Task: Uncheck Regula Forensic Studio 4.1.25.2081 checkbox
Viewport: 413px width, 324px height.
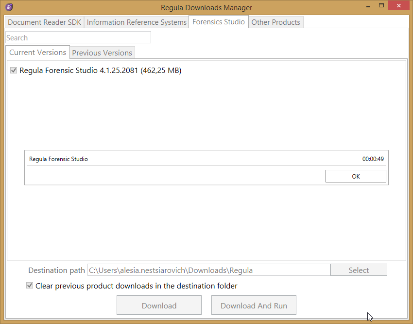Action: coord(14,71)
